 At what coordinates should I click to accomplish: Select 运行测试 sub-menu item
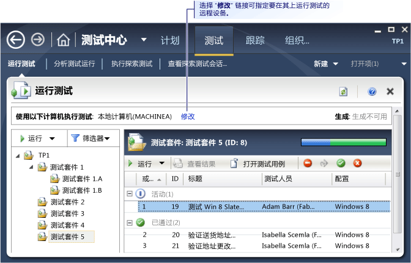(21, 64)
